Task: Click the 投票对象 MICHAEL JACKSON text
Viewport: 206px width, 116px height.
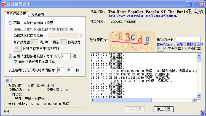Action: pyautogui.click(x=123, y=22)
